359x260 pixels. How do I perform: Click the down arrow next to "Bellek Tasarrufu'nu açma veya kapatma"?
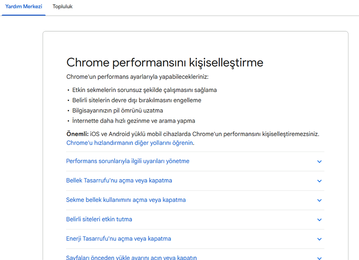click(320, 181)
